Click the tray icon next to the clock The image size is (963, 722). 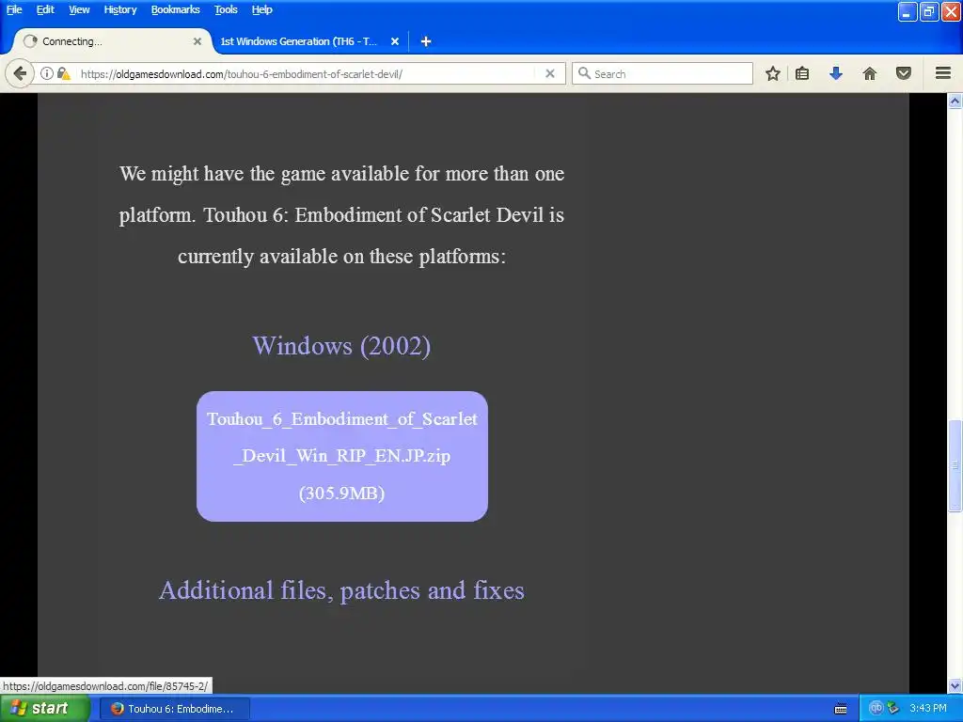893,708
